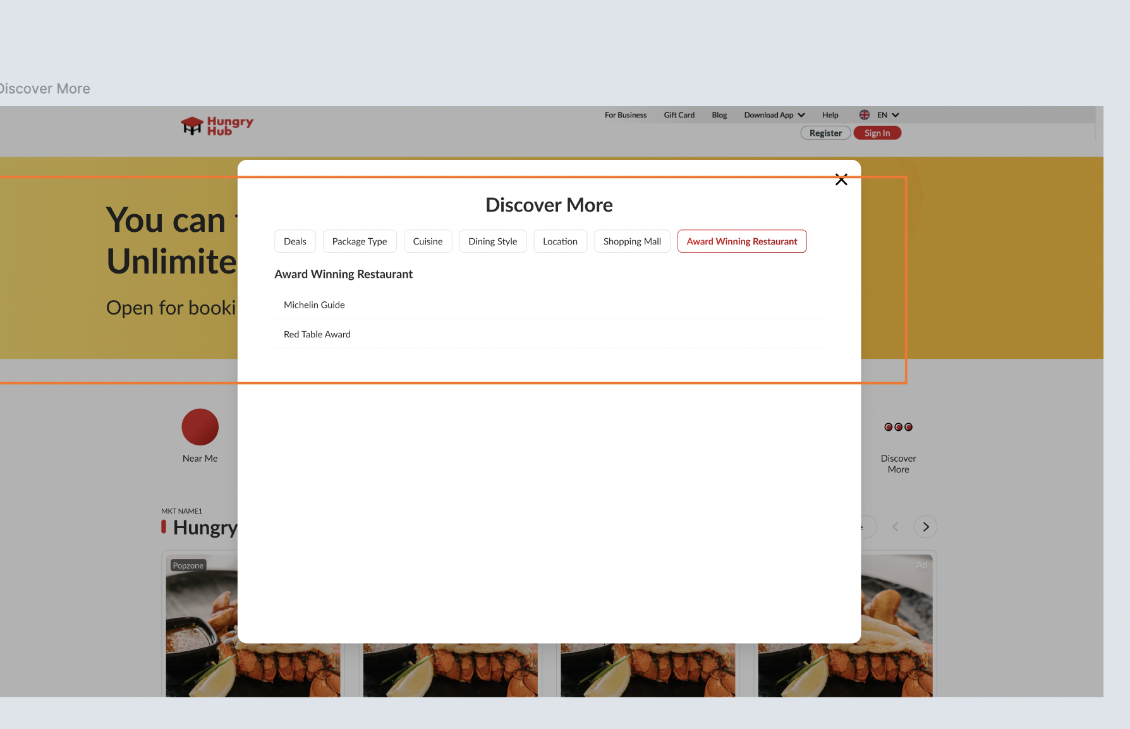
Task: Choose Michelin Guide from list
Action: point(314,305)
